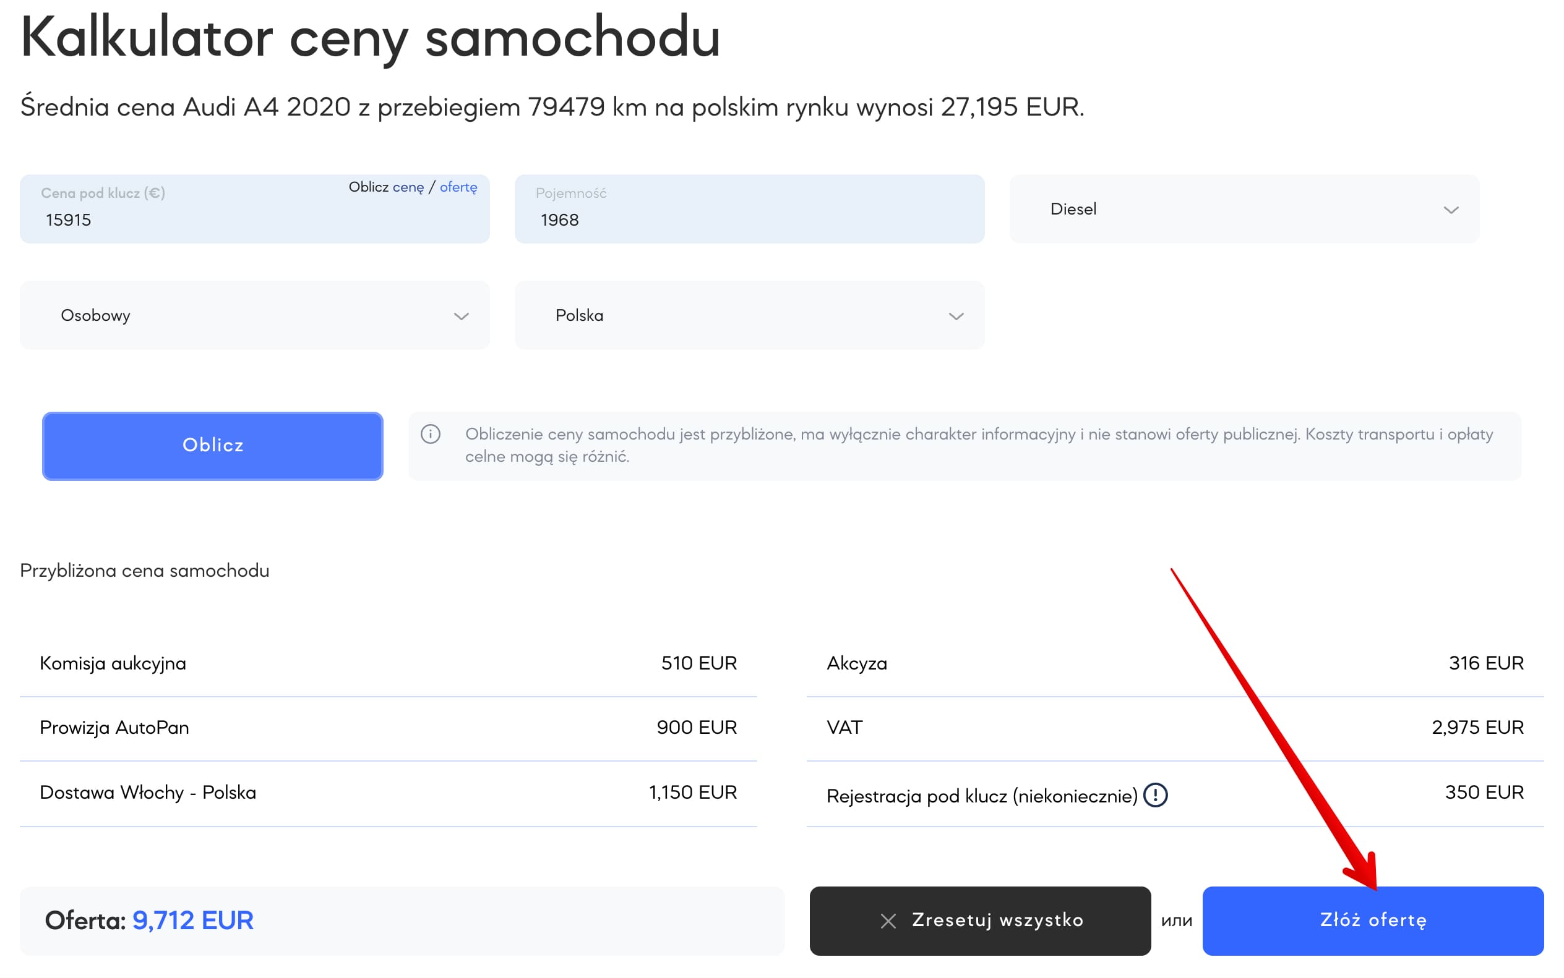This screenshot has height=978, width=1564.
Task: Click the exclamation icon next to Rejestracja pod klucz
Action: coord(1155,795)
